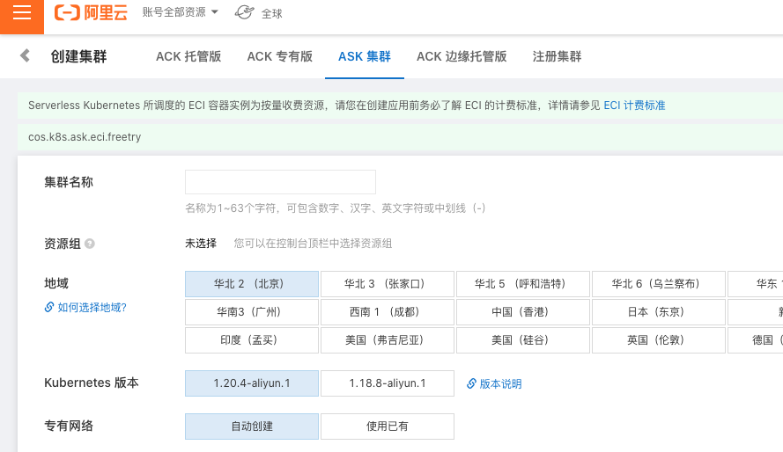The width and height of the screenshot is (783, 452).
Task: Select region 中国（香港）
Action: pyautogui.click(x=523, y=312)
